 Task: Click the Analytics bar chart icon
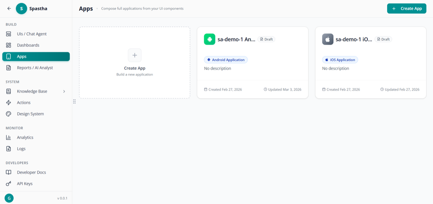coord(9,137)
